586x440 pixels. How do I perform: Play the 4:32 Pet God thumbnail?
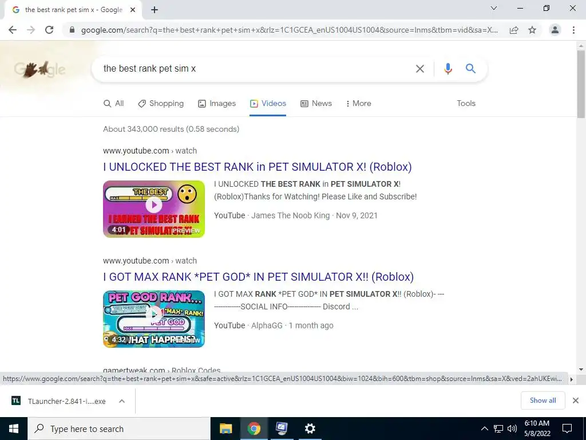pyautogui.click(x=154, y=319)
